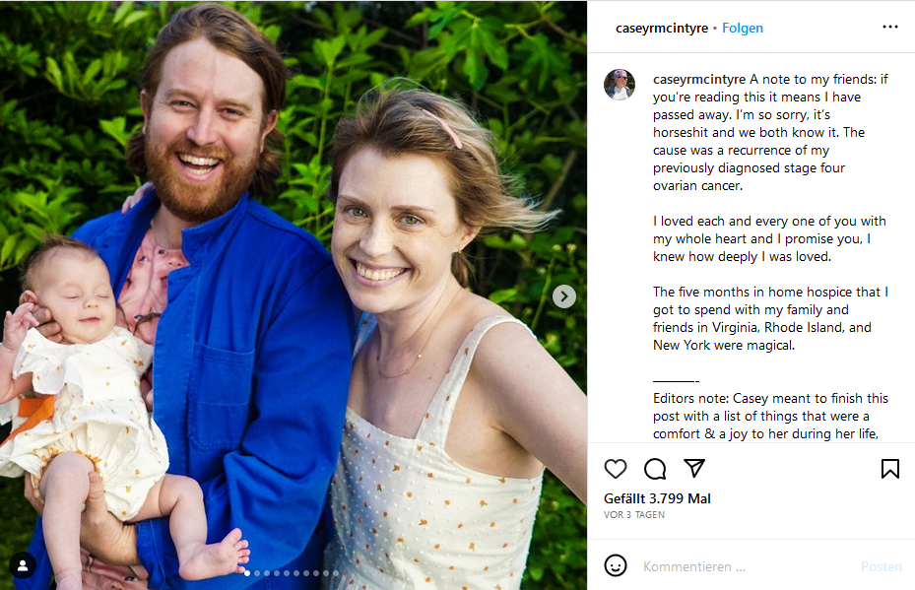Select last carousel indicator dot

tap(336, 573)
